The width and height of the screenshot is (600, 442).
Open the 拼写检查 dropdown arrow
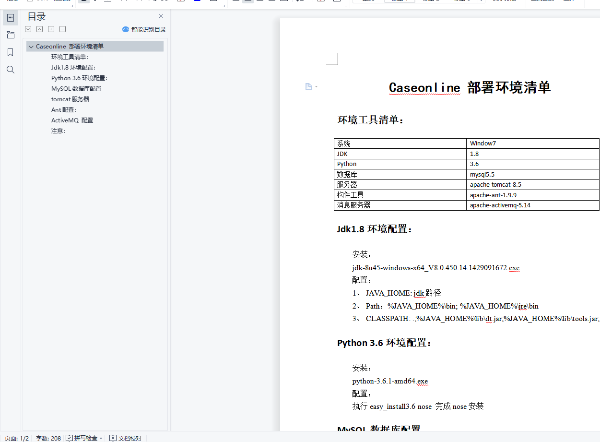tap(101, 438)
